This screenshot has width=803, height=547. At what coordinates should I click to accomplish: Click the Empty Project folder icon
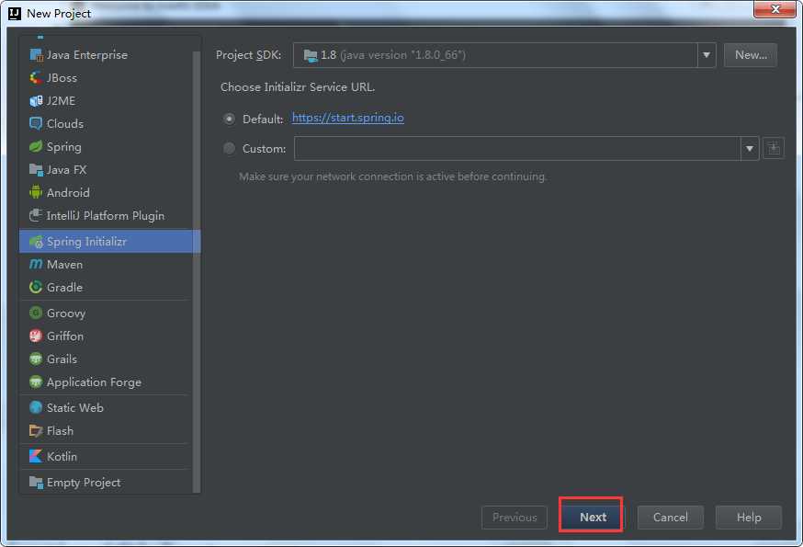[x=36, y=482]
